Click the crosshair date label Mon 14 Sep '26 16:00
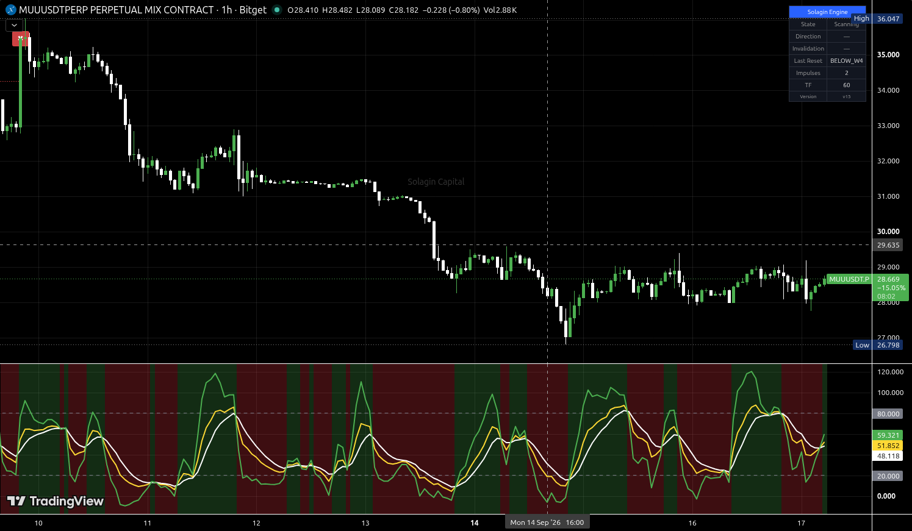This screenshot has height=531, width=912. (x=547, y=522)
